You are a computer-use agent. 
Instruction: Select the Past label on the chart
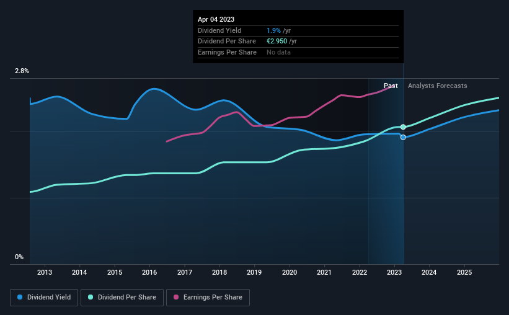391,86
